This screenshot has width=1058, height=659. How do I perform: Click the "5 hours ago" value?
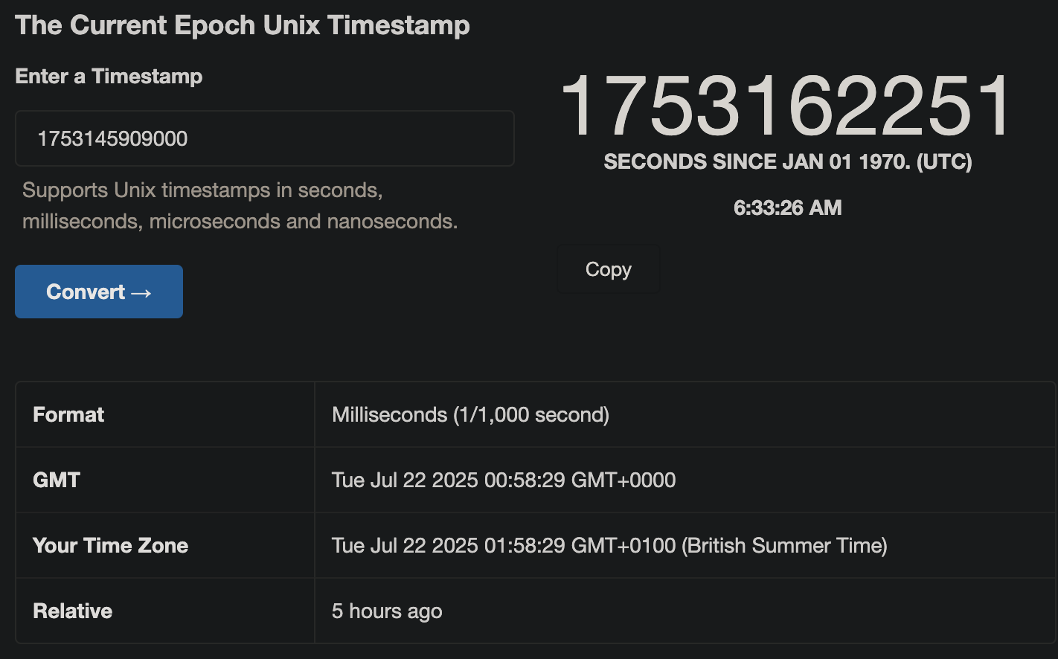coord(387,611)
